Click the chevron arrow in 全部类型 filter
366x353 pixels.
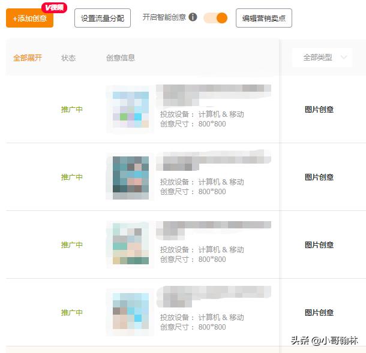(x=344, y=58)
